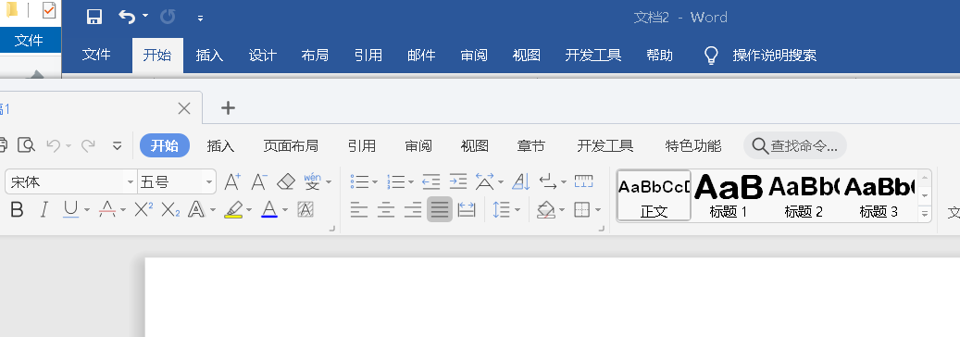Screen dimensions: 960x337
Task: Expand WPS quick access toolbar dropdown
Action: click(x=117, y=146)
